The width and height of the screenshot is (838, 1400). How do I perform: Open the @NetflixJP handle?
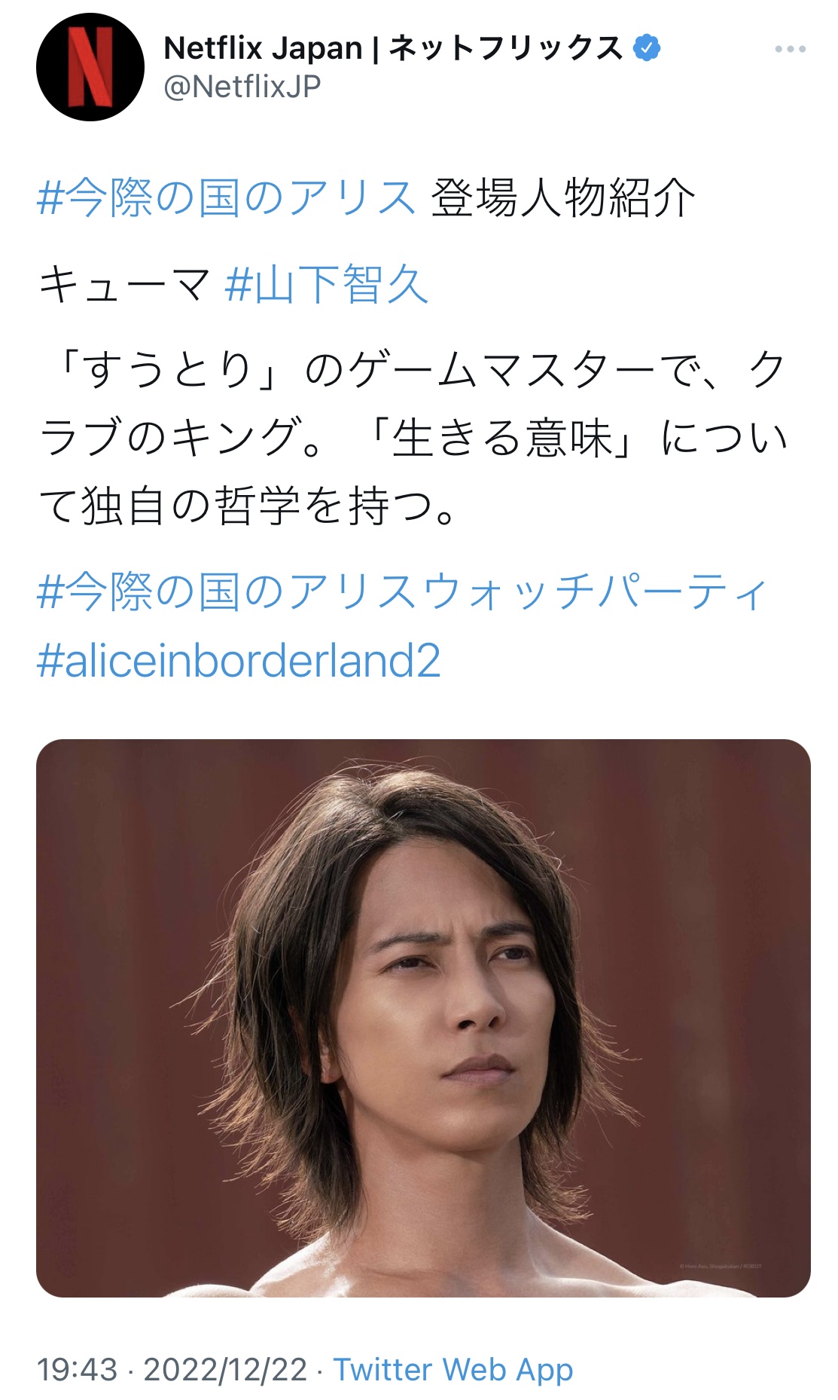tap(242, 87)
